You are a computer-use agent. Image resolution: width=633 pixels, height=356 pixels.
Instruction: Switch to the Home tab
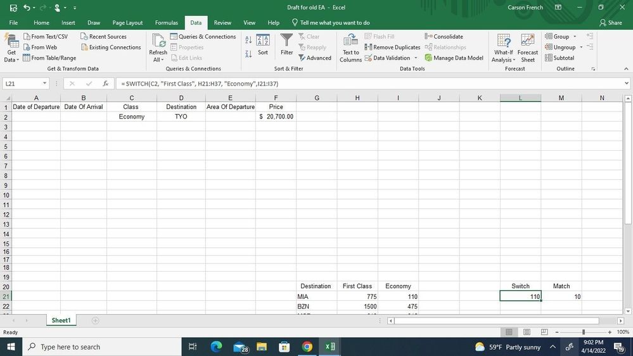[x=41, y=23]
